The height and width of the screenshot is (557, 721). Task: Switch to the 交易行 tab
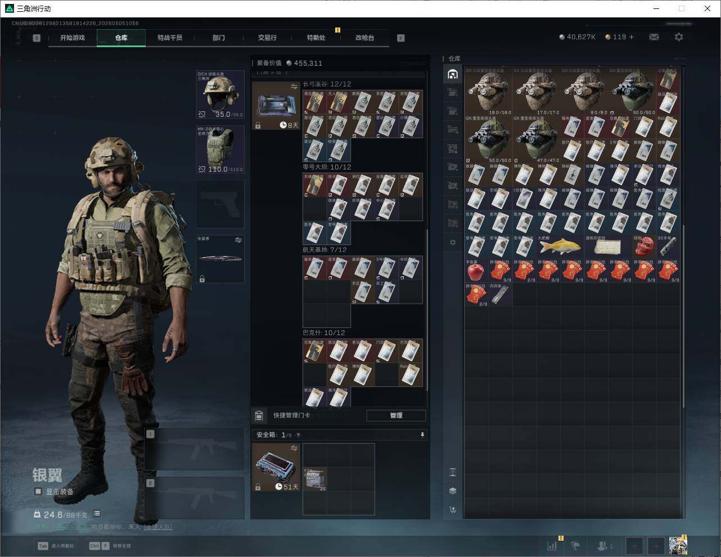pos(267,38)
